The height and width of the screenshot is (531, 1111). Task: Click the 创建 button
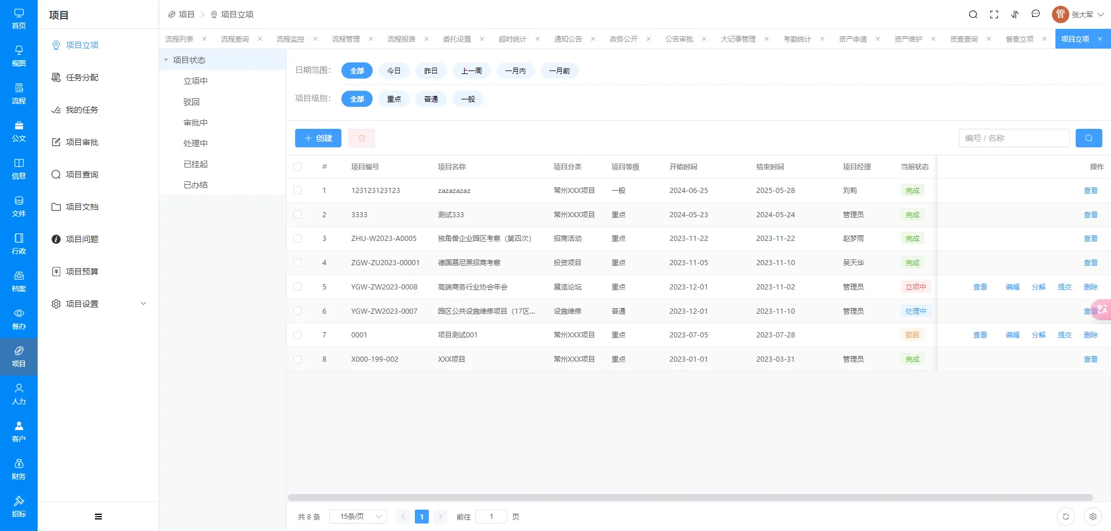tap(318, 138)
